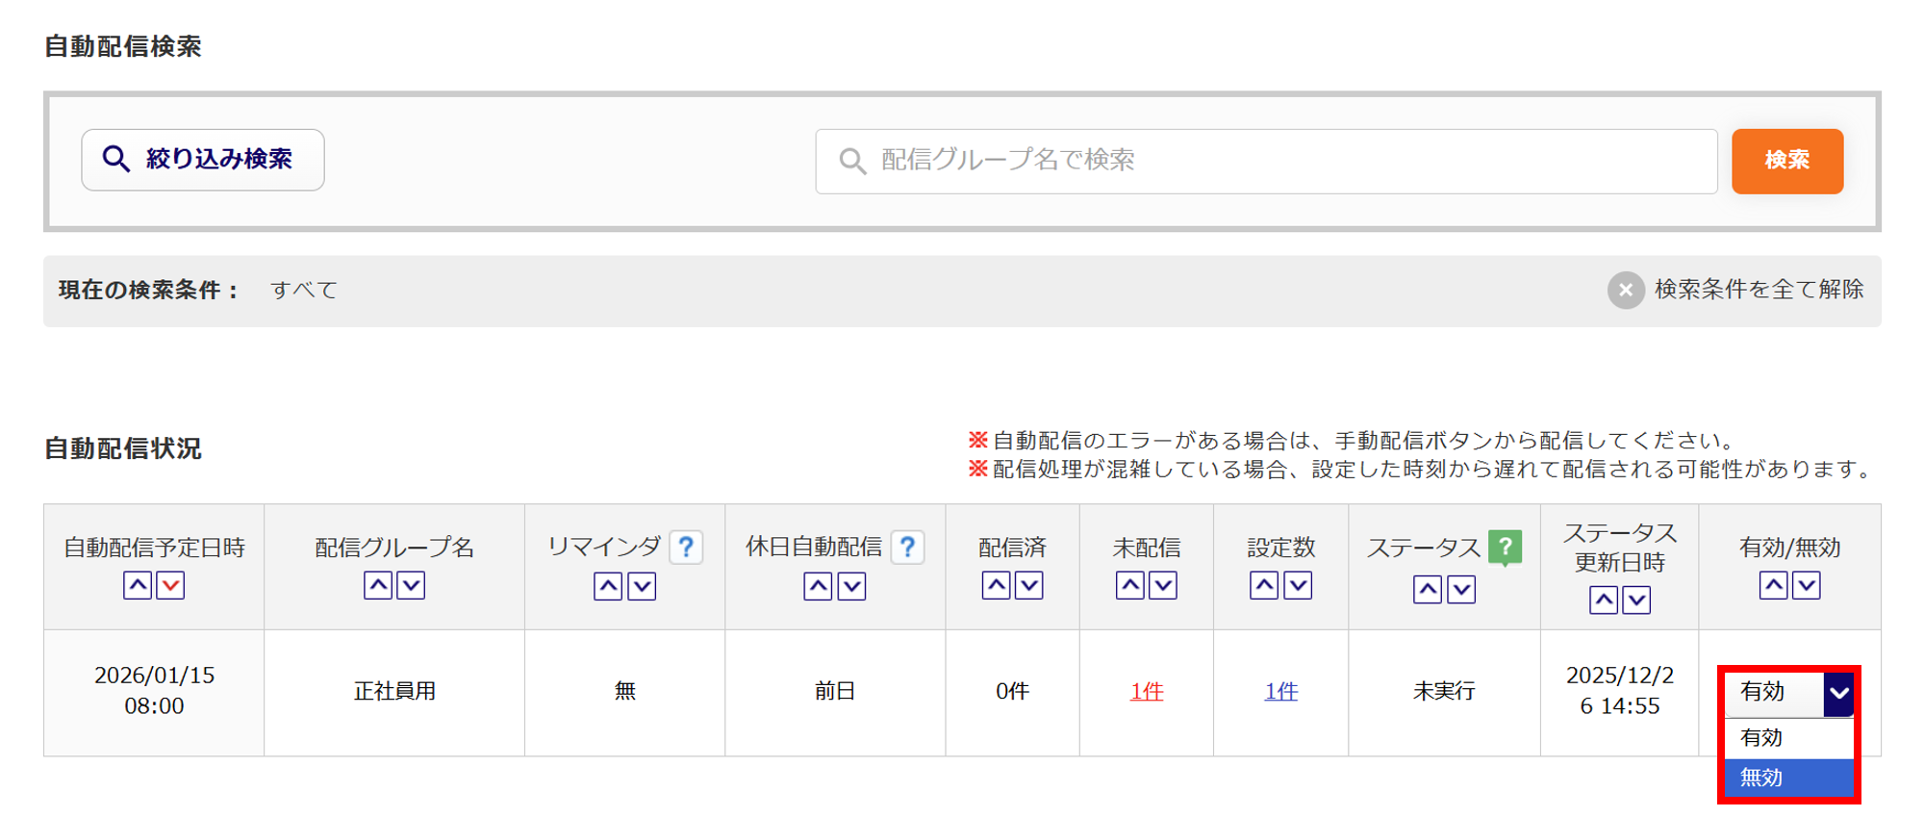Screen dimensions: 1924x817
Task: Open the blue 1件 設定数 link
Action: (x=1280, y=691)
